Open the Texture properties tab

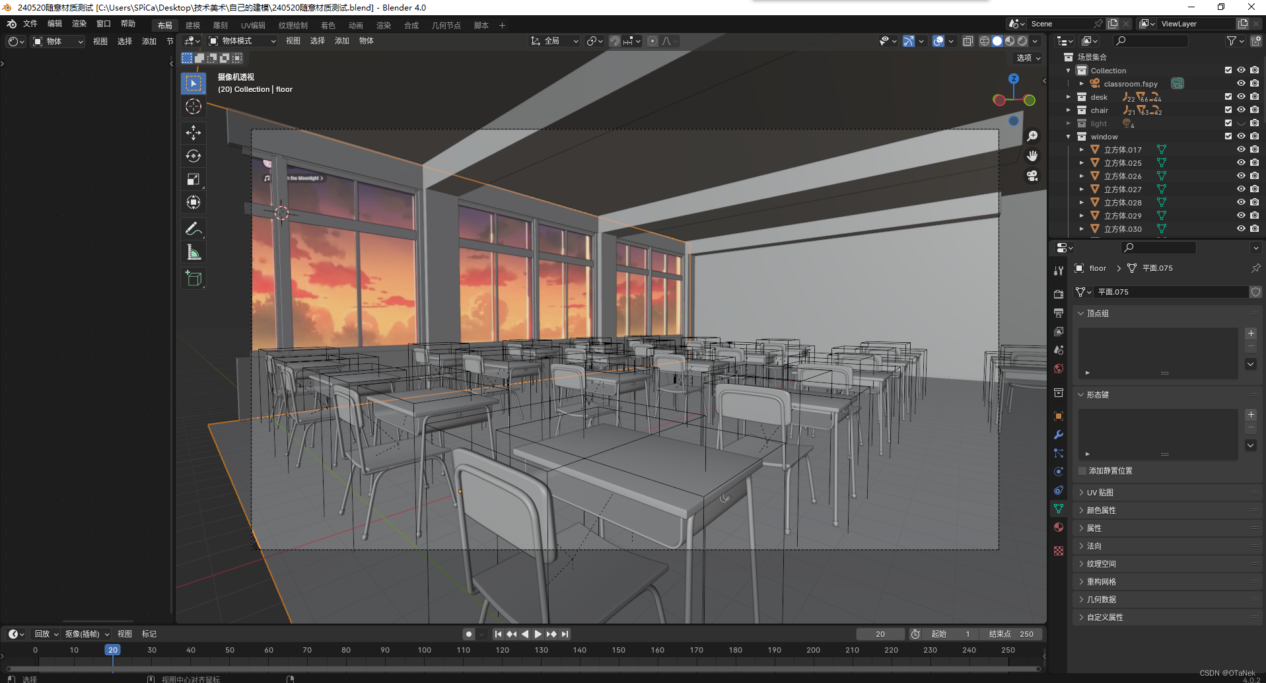click(1059, 551)
